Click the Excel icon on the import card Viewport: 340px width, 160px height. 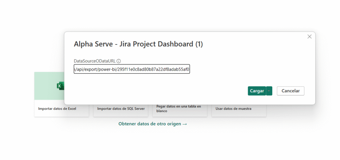point(60,86)
